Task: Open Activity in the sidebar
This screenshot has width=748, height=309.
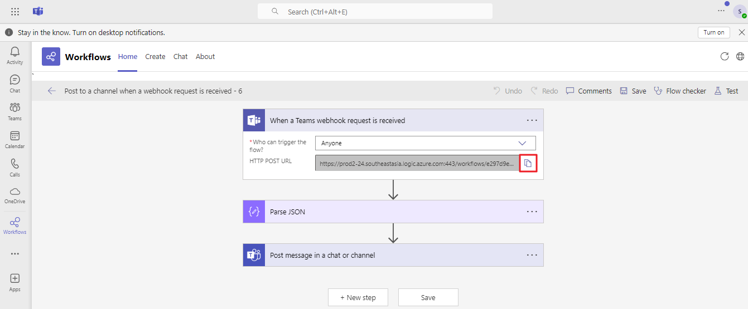Action: (15, 55)
